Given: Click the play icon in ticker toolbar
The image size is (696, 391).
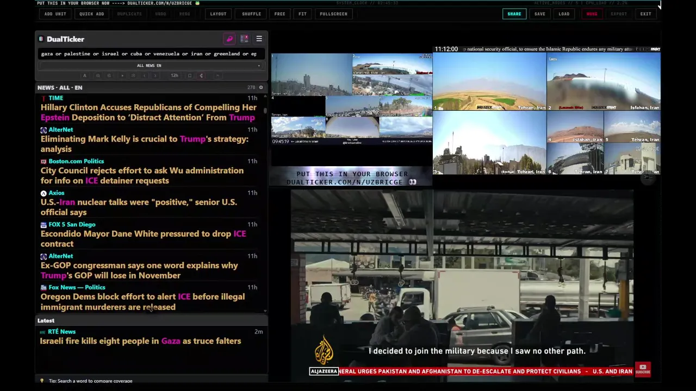Looking at the screenshot, I should point(122,75).
